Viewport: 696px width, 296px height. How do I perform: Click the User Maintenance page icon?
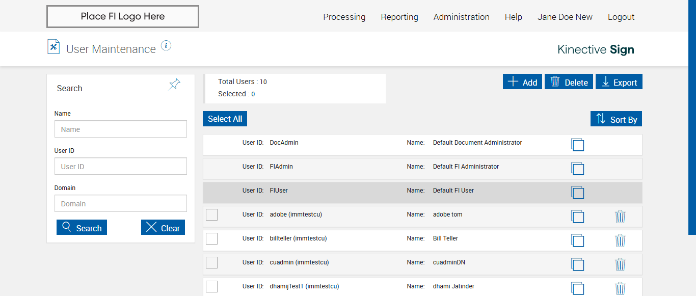53,47
